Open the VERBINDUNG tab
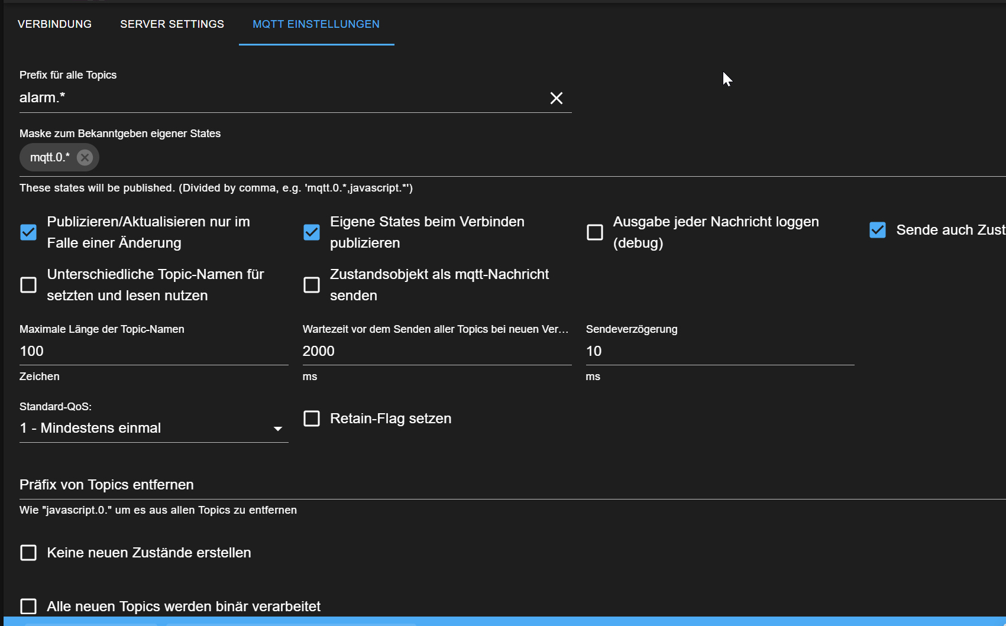 54,24
